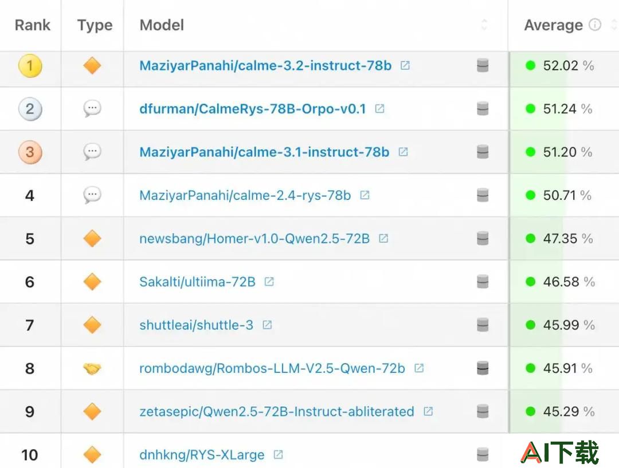
Task: Click database icon in RYS-XLarge row
Action: click(483, 455)
